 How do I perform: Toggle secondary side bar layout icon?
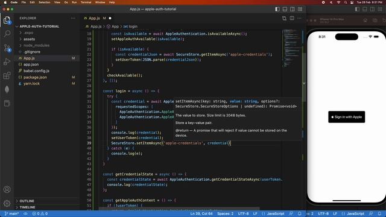[293, 9]
